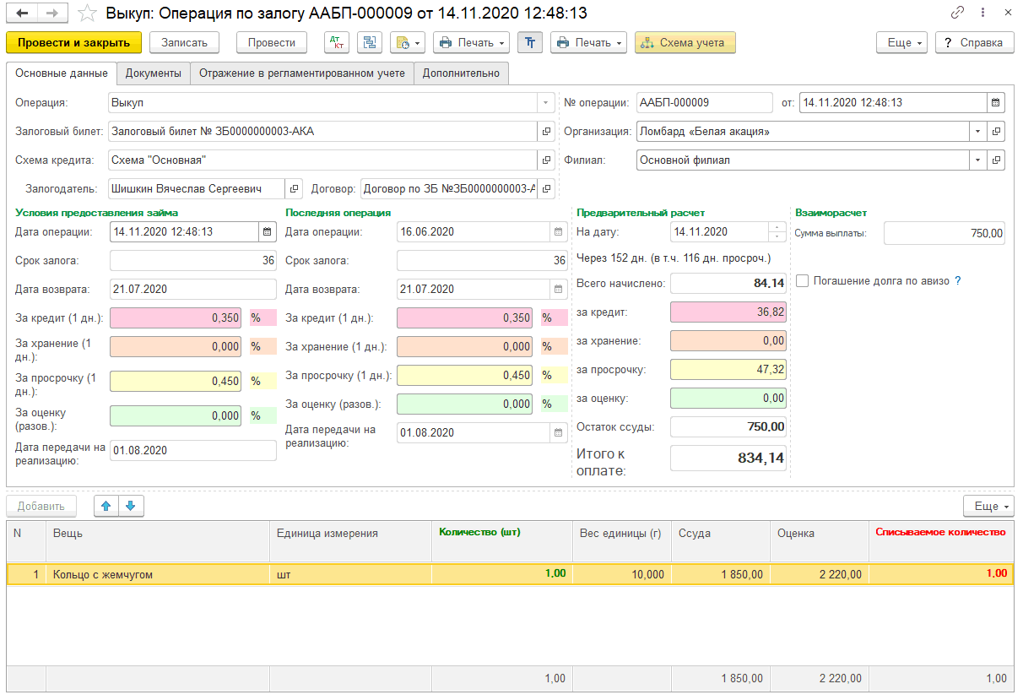This screenshot has width=1023, height=700.
Task: Click Схема учета toggle button
Action: pyautogui.click(x=685, y=42)
